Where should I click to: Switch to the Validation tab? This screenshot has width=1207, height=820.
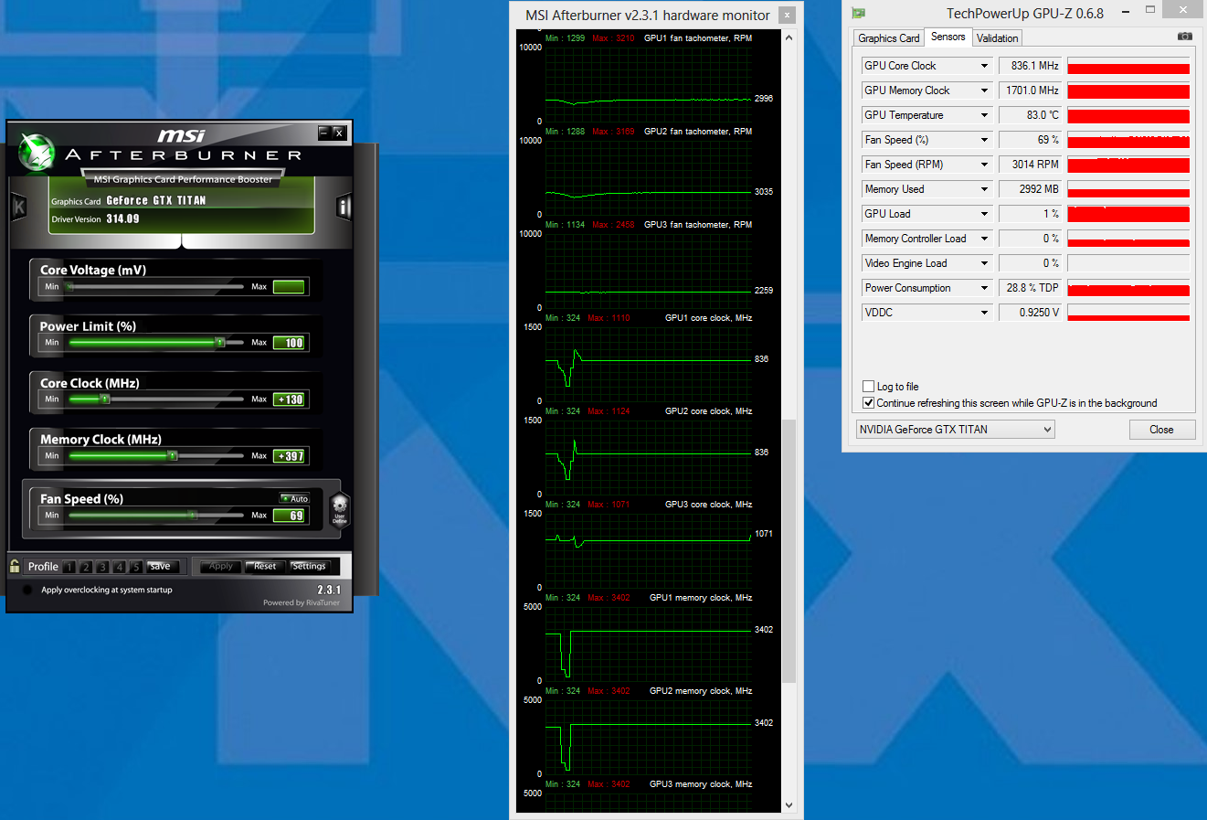[x=997, y=38]
